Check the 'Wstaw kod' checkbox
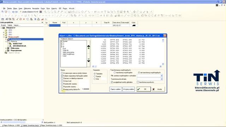The image size is (226, 127). click(x=62, y=81)
